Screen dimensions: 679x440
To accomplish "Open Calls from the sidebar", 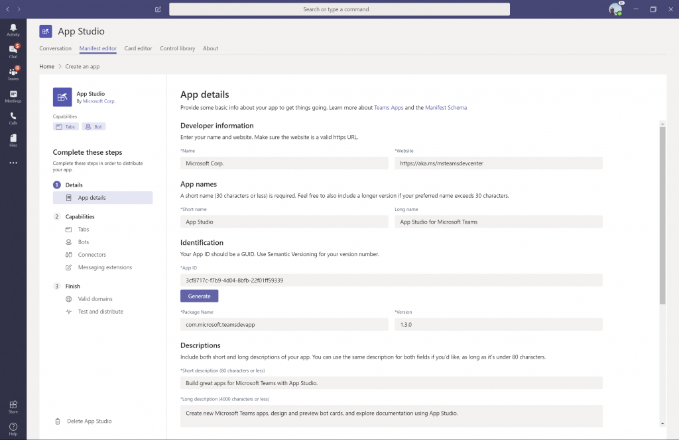I will point(13,118).
